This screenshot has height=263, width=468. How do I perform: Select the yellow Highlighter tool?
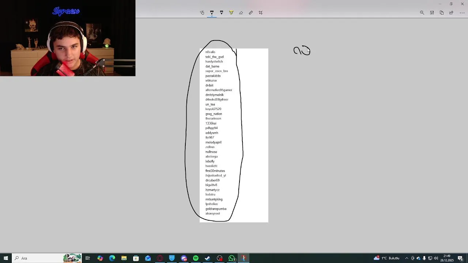[x=231, y=13]
